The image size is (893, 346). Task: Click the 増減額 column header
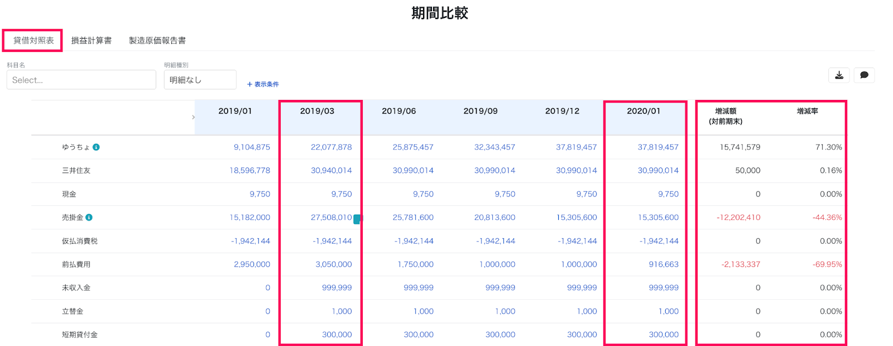[x=726, y=116]
